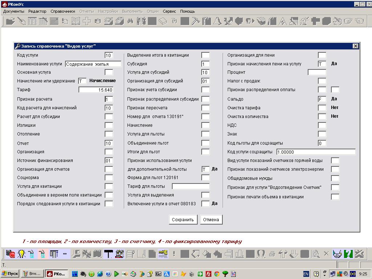Click the Сохранить button

pyautogui.click(x=183, y=219)
